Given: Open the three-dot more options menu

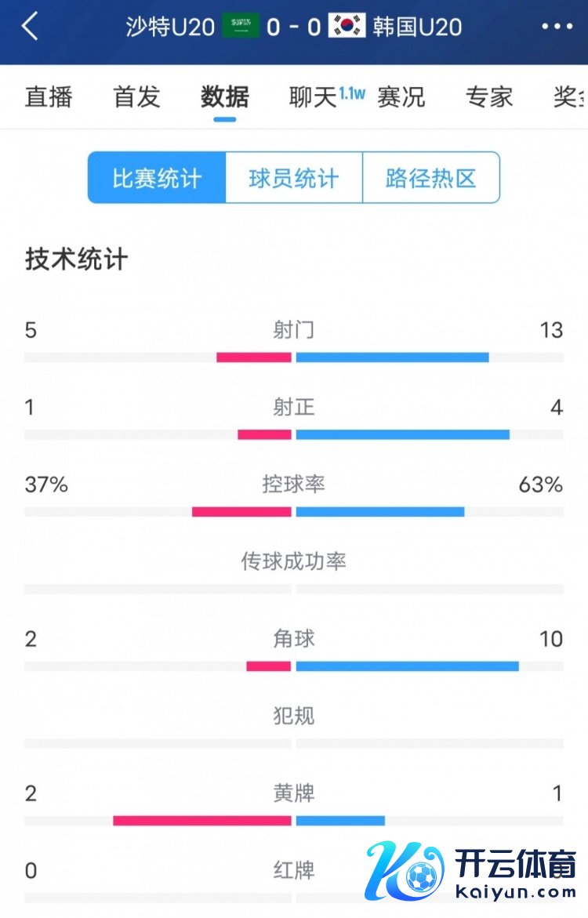Looking at the screenshot, I should (557, 27).
